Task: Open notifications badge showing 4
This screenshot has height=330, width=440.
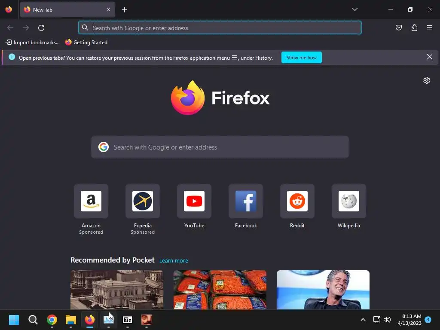Action: 428,319
